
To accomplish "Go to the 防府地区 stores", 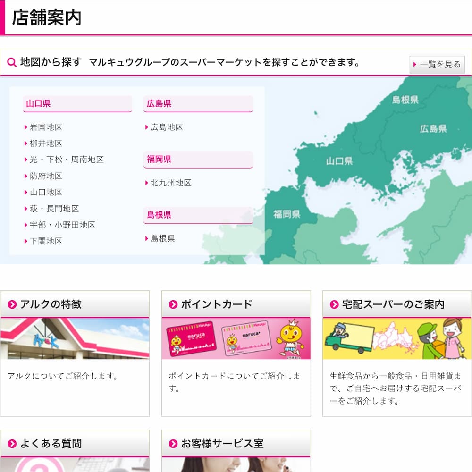I will [46, 176].
